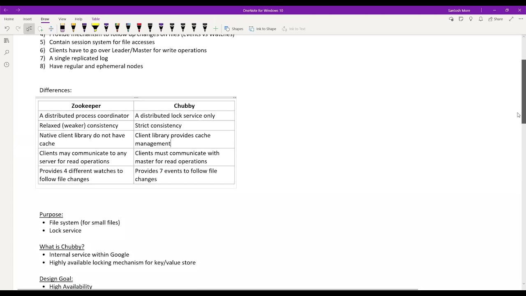Click cell 'Clients may communicate to any server'
This screenshot has height=296, width=526.
coord(86,157)
